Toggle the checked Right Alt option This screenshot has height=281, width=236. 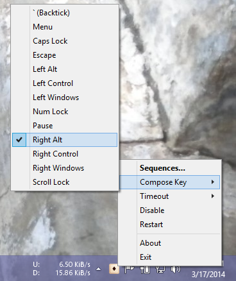pyautogui.click(x=65, y=140)
